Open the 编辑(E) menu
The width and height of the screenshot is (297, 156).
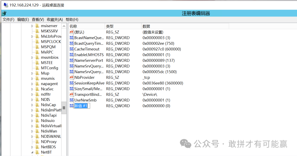click(x=23, y=19)
